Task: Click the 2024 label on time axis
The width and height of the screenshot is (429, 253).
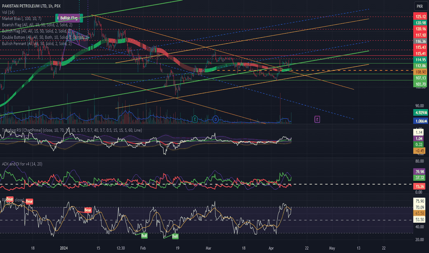Action: pos(64,248)
